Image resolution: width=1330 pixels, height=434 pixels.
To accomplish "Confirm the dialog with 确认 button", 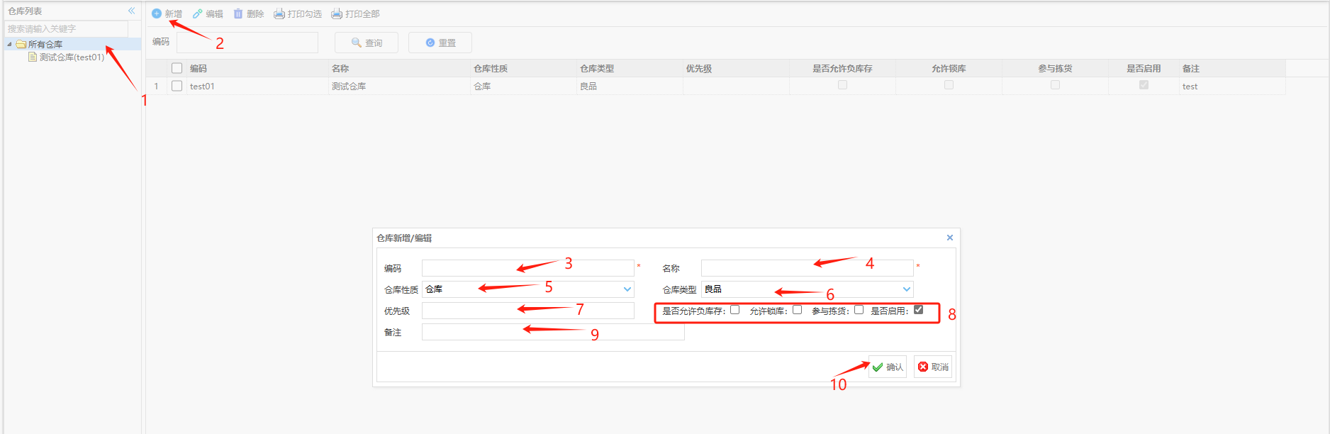I will 888,367.
